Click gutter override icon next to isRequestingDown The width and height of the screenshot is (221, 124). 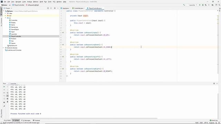coord(63,45)
